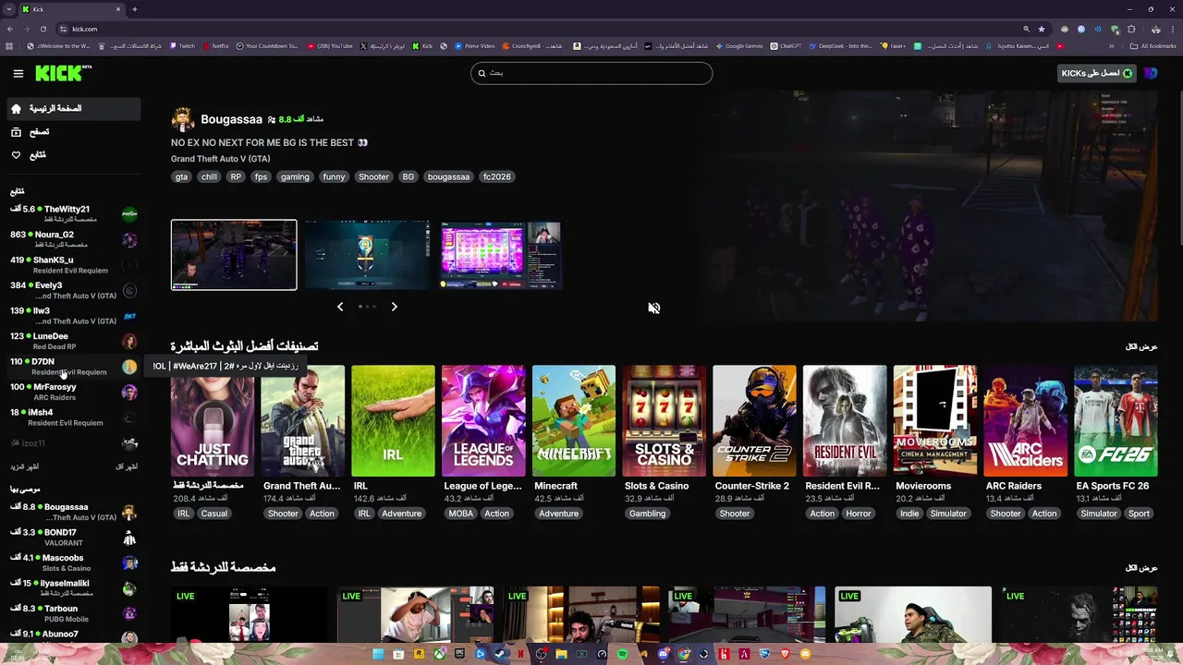Open the Windows Start menu
The image size is (1183, 665).
[378, 654]
